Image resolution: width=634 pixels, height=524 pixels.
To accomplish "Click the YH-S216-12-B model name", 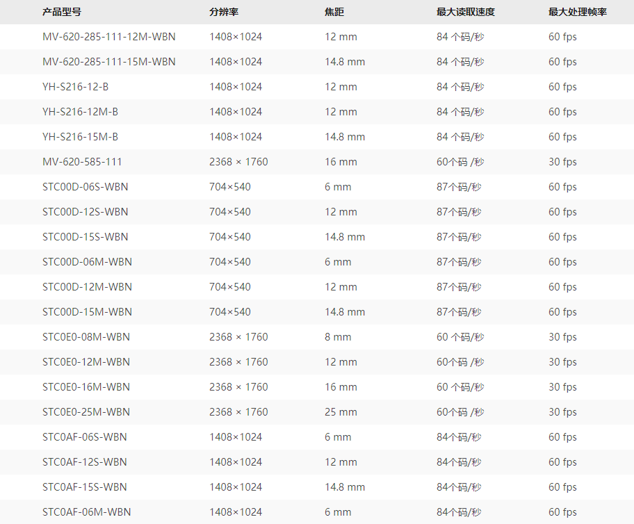I will coord(75,87).
